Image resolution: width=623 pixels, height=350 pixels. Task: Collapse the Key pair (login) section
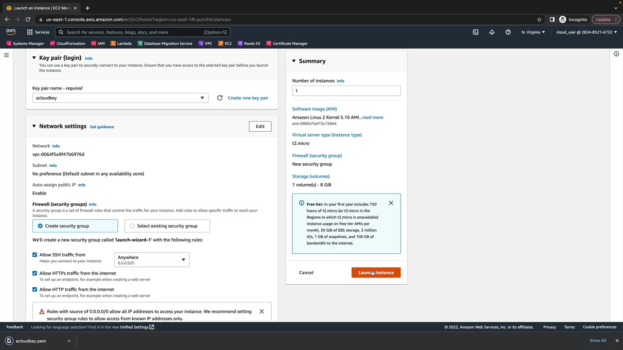coord(34,58)
